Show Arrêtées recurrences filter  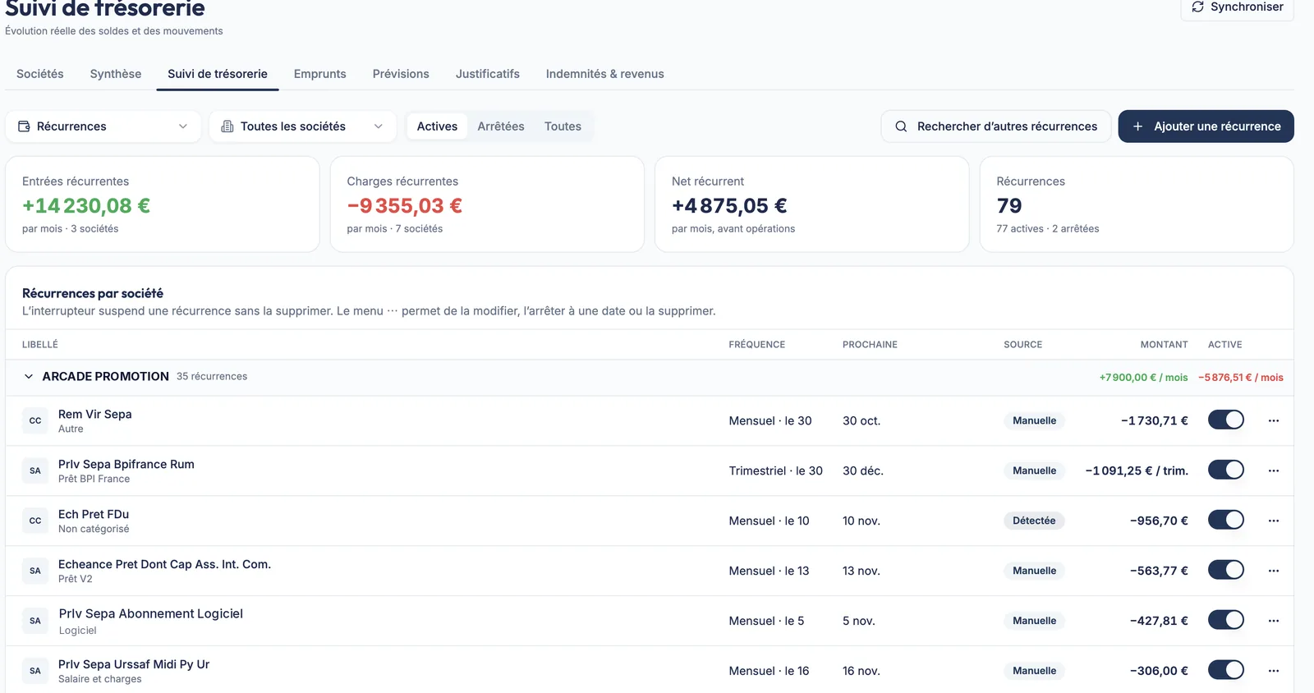[x=501, y=126]
